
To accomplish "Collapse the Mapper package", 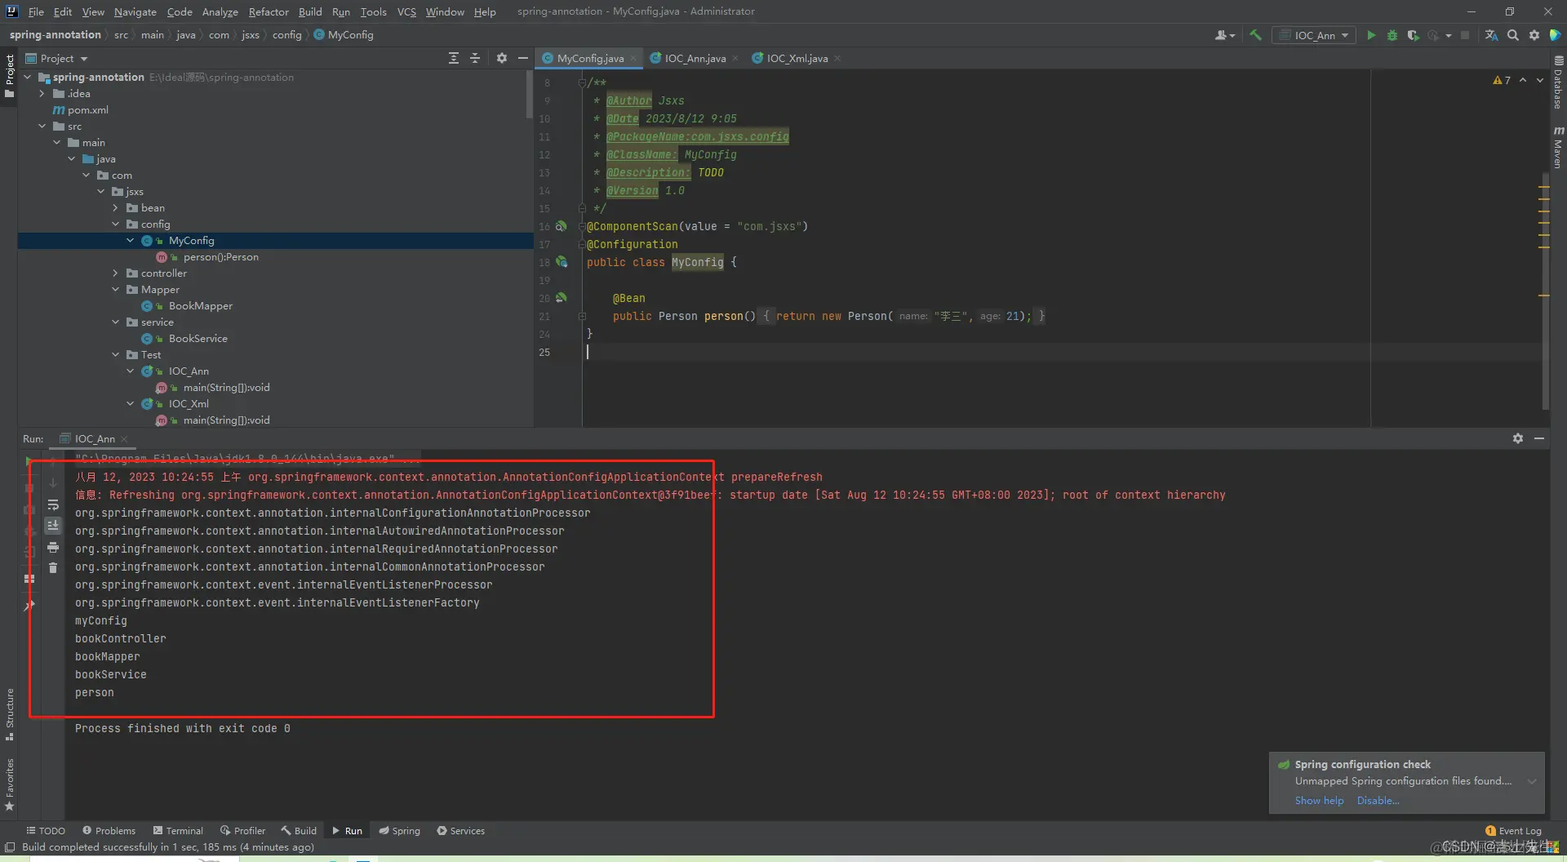I will pyautogui.click(x=115, y=289).
